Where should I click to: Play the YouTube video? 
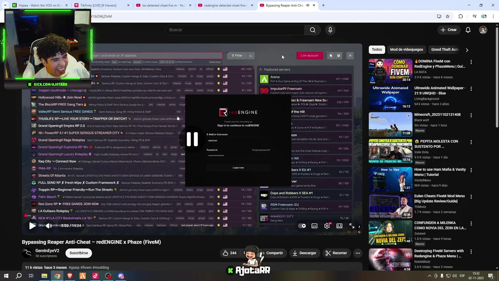click(32, 226)
